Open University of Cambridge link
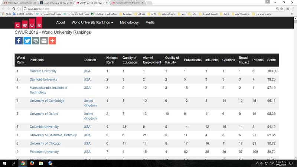 pyautogui.click(x=47, y=101)
